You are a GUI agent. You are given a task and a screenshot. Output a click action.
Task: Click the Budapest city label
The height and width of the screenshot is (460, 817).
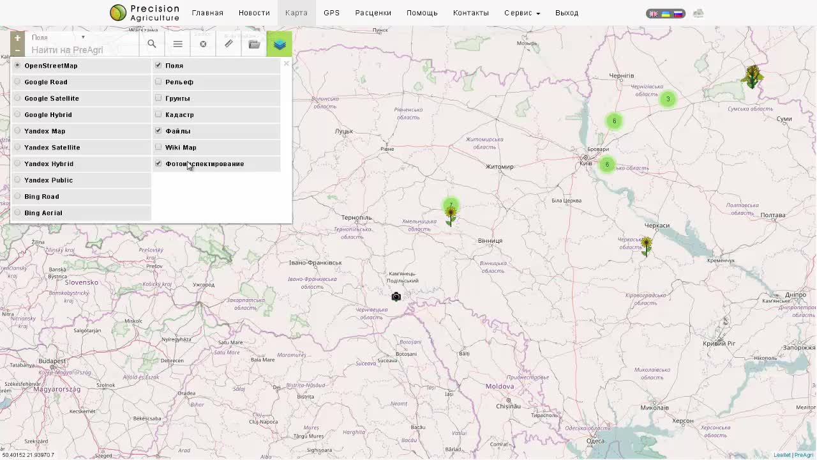52,361
